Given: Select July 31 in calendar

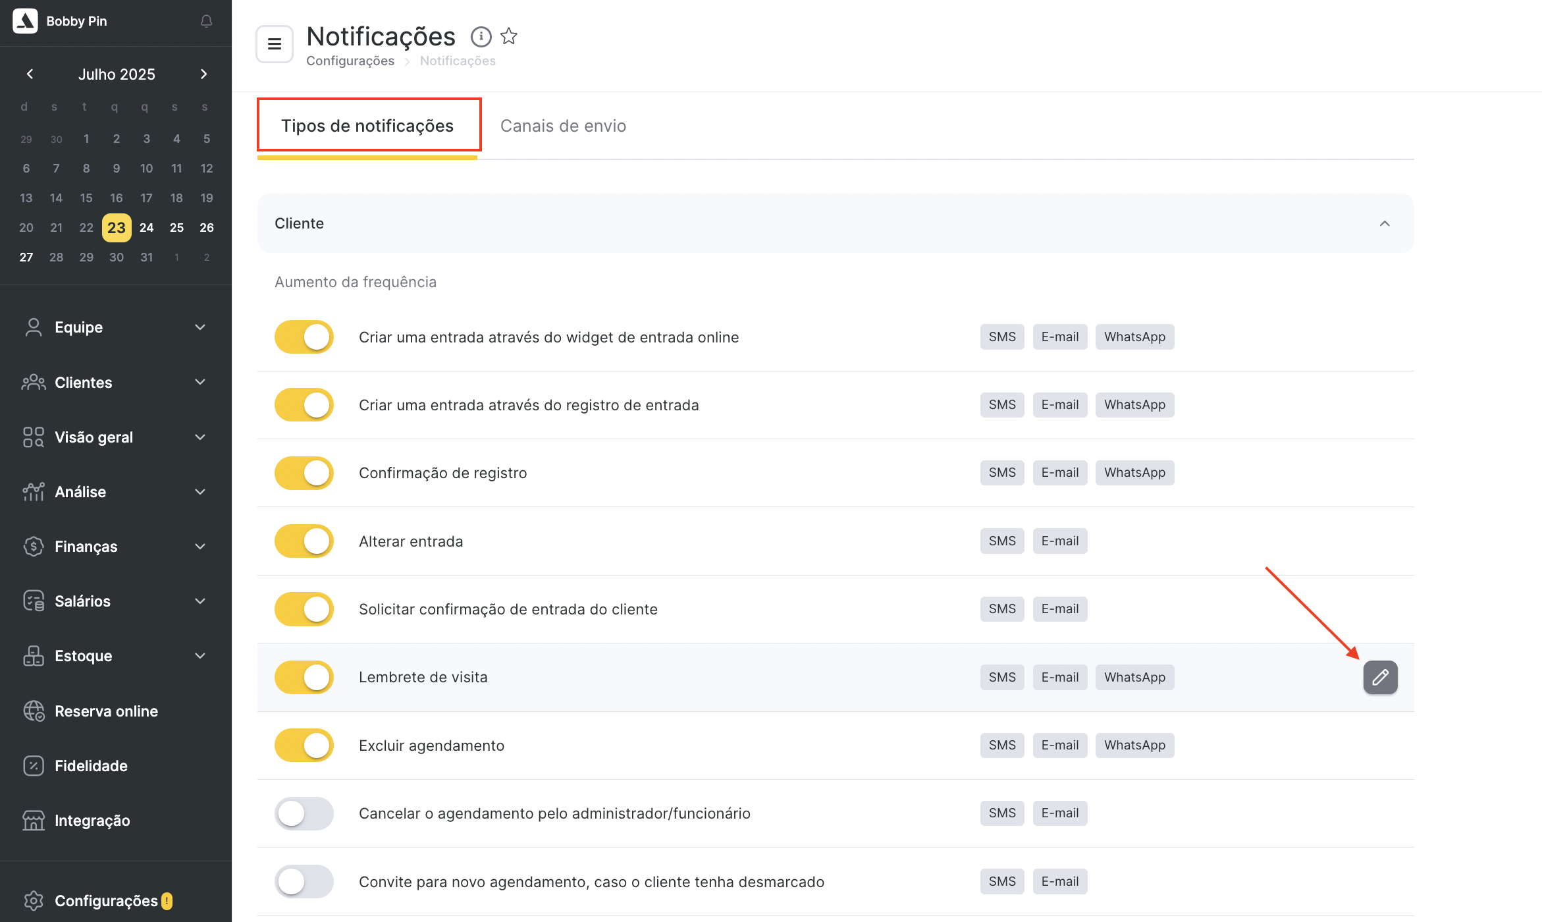Looking at the screenshot, I should click(146, 257).
